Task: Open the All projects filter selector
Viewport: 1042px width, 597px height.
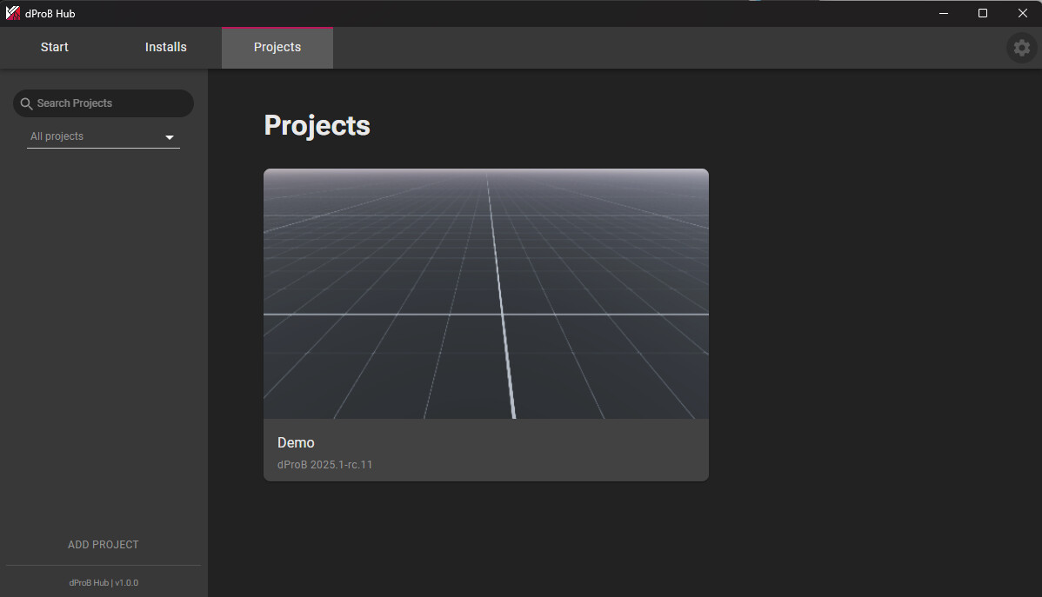Action: click(x=96, y=136)
